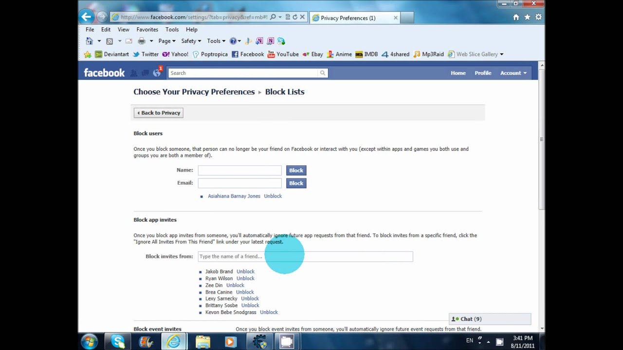Click the Skype icon in IE command bar
Image resolution: width=623 pixels, height=350 pixels.
[281, 41]
